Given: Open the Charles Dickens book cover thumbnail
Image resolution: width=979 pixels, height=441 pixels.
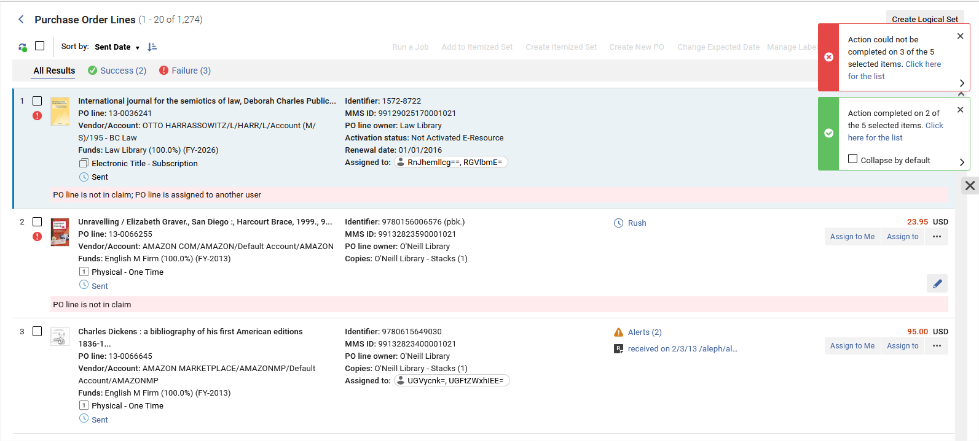Looking at the screenshot, I should (60, 337).
